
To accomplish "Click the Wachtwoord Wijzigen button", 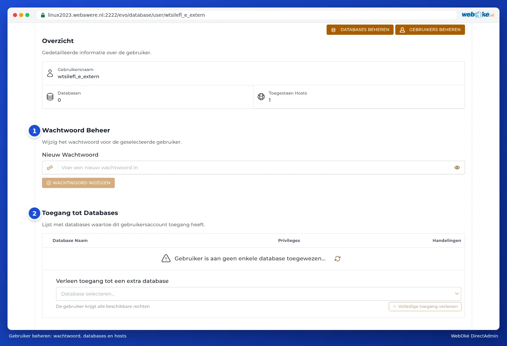I will tap(78, 183).
